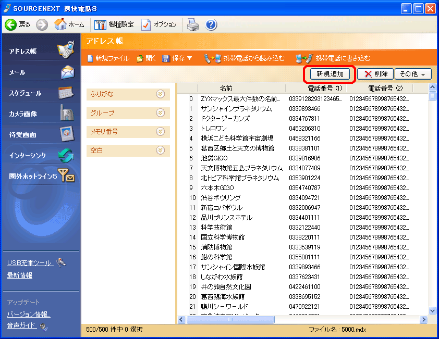This screenshot has width=439, height=339.
Task: Select メール in sidebar menu
Action: (17, 72)
